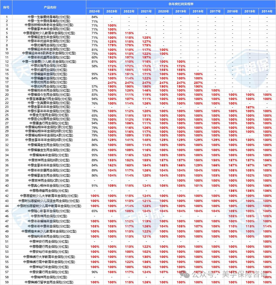Click the 84% cell in row 1

(94, 17)
